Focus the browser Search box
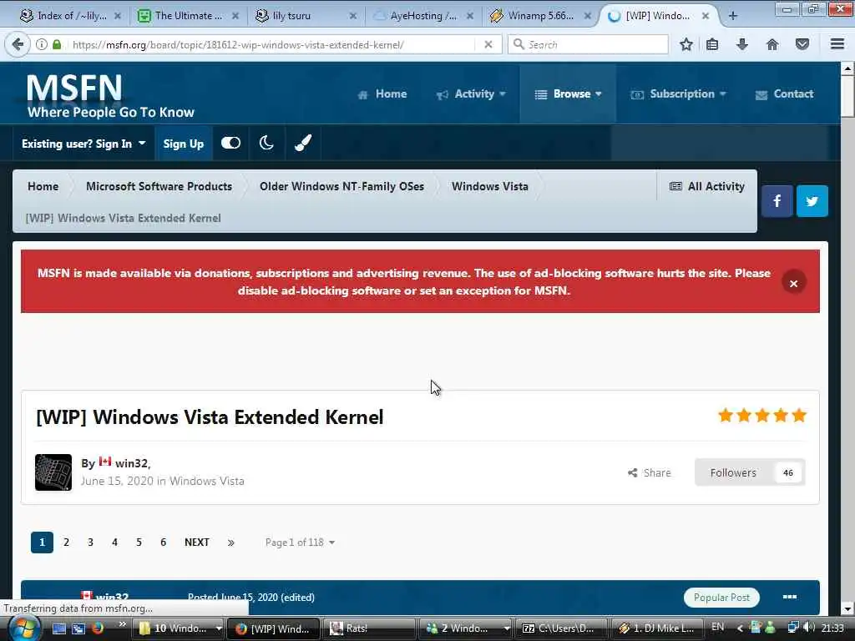The width and height of the screenshot is (855, 641). (589, 45)
